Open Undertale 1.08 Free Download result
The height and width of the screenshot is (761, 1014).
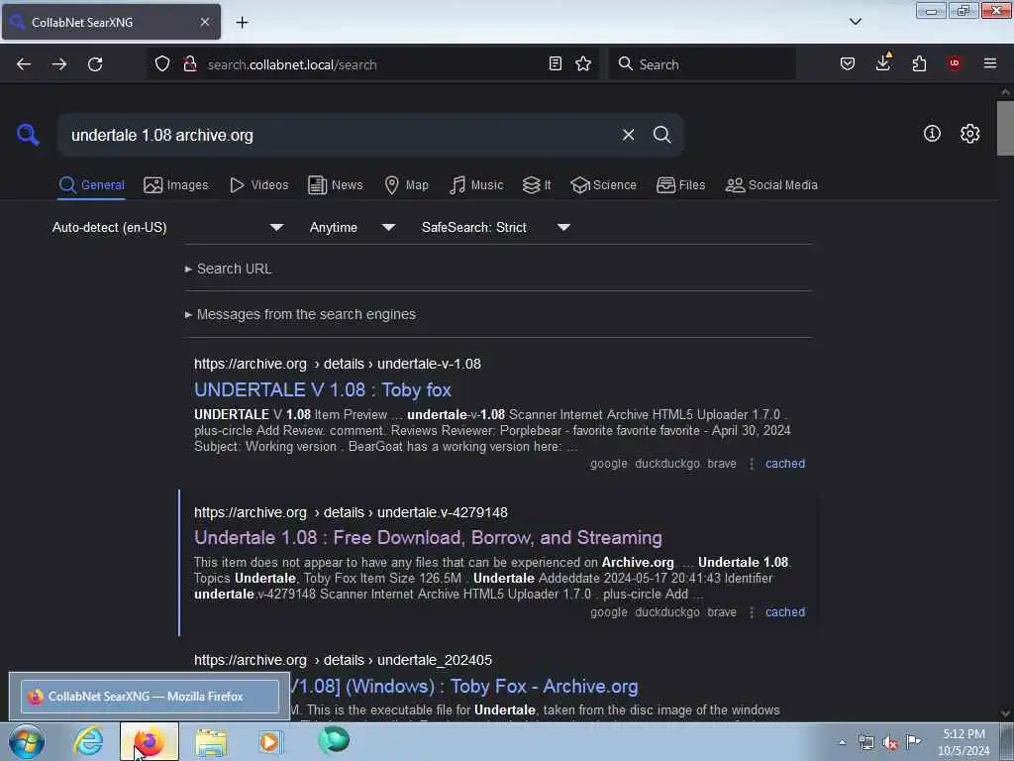(428, 538)
